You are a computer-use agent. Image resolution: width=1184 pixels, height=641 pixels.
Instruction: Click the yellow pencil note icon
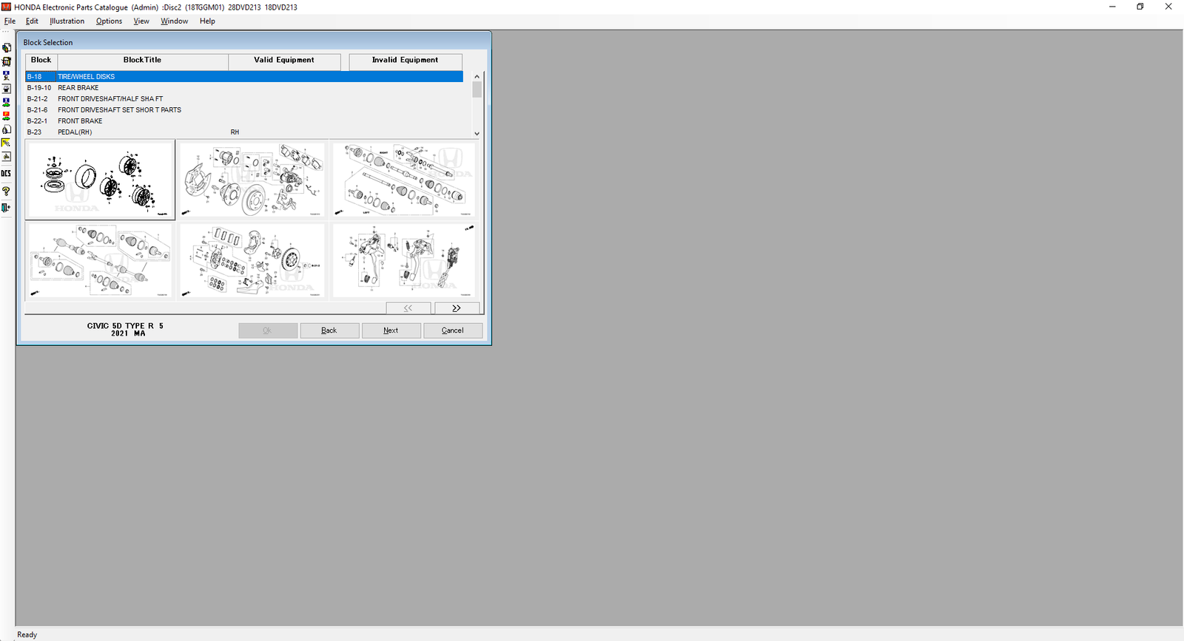(6, 143)
